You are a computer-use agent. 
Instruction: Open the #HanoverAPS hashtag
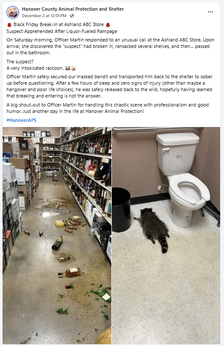21,120
